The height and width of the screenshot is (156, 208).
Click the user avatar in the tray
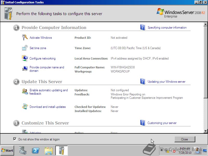[197, 150]
